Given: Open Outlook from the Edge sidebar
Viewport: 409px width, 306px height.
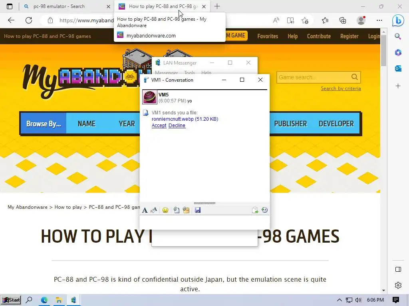Looking at the screenshot, I should tap(398, 69).
